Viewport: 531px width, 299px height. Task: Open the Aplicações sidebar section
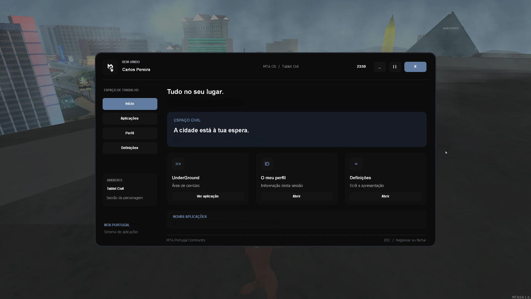130,118
